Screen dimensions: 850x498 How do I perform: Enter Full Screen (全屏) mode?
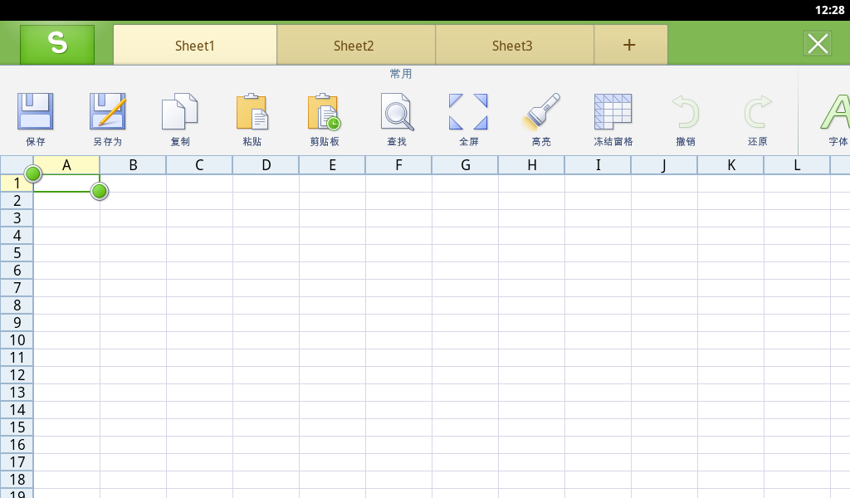pos(468,113)
